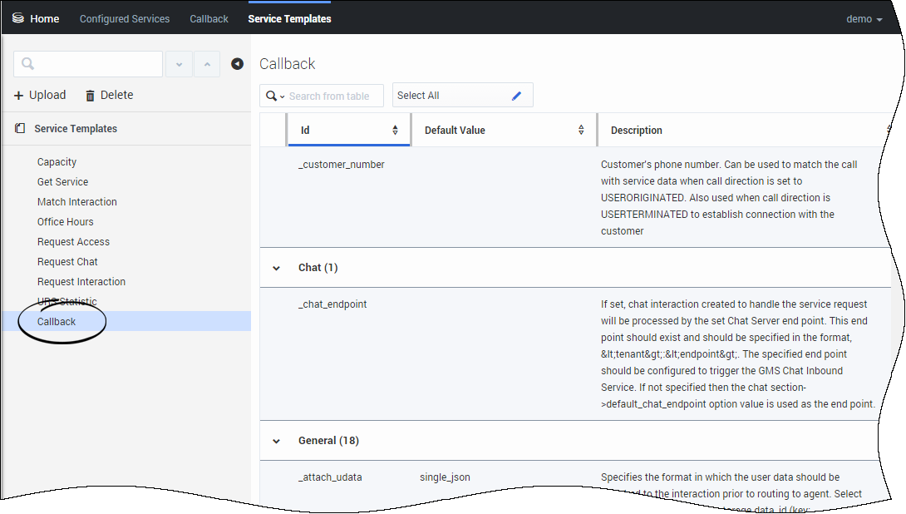Switch to Configured Services tab
906x514 pixels.
[125, 19]
